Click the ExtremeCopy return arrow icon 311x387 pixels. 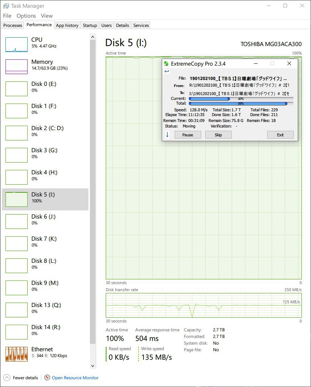[x=167, y=72]
